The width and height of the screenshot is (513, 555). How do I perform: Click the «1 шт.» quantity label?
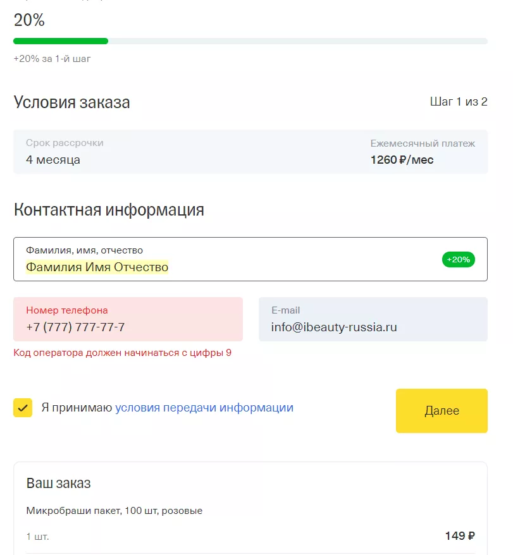coord(37,537)
